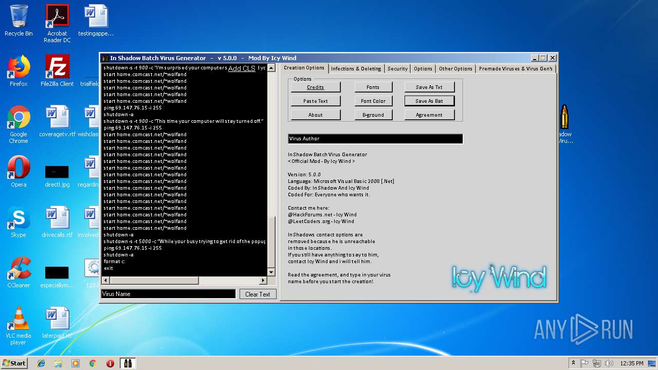Select the especiallym file icon on the desktop

[x=57, y=276]
